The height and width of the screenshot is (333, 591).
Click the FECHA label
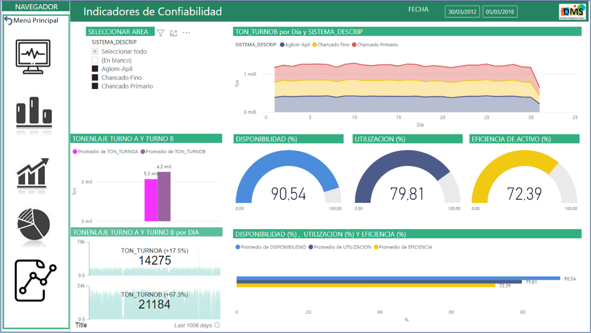coord(418,9)
